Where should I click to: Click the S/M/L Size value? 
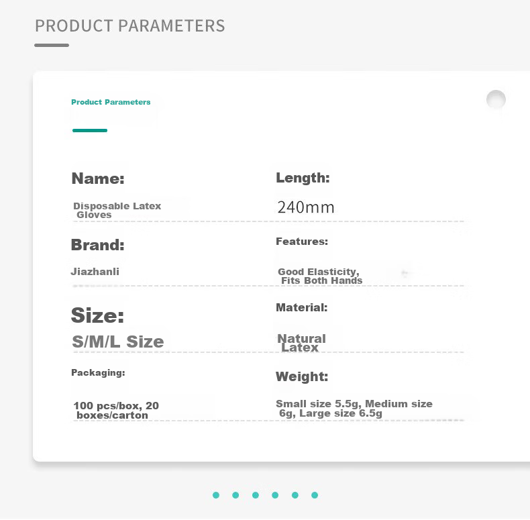point(118,342)
